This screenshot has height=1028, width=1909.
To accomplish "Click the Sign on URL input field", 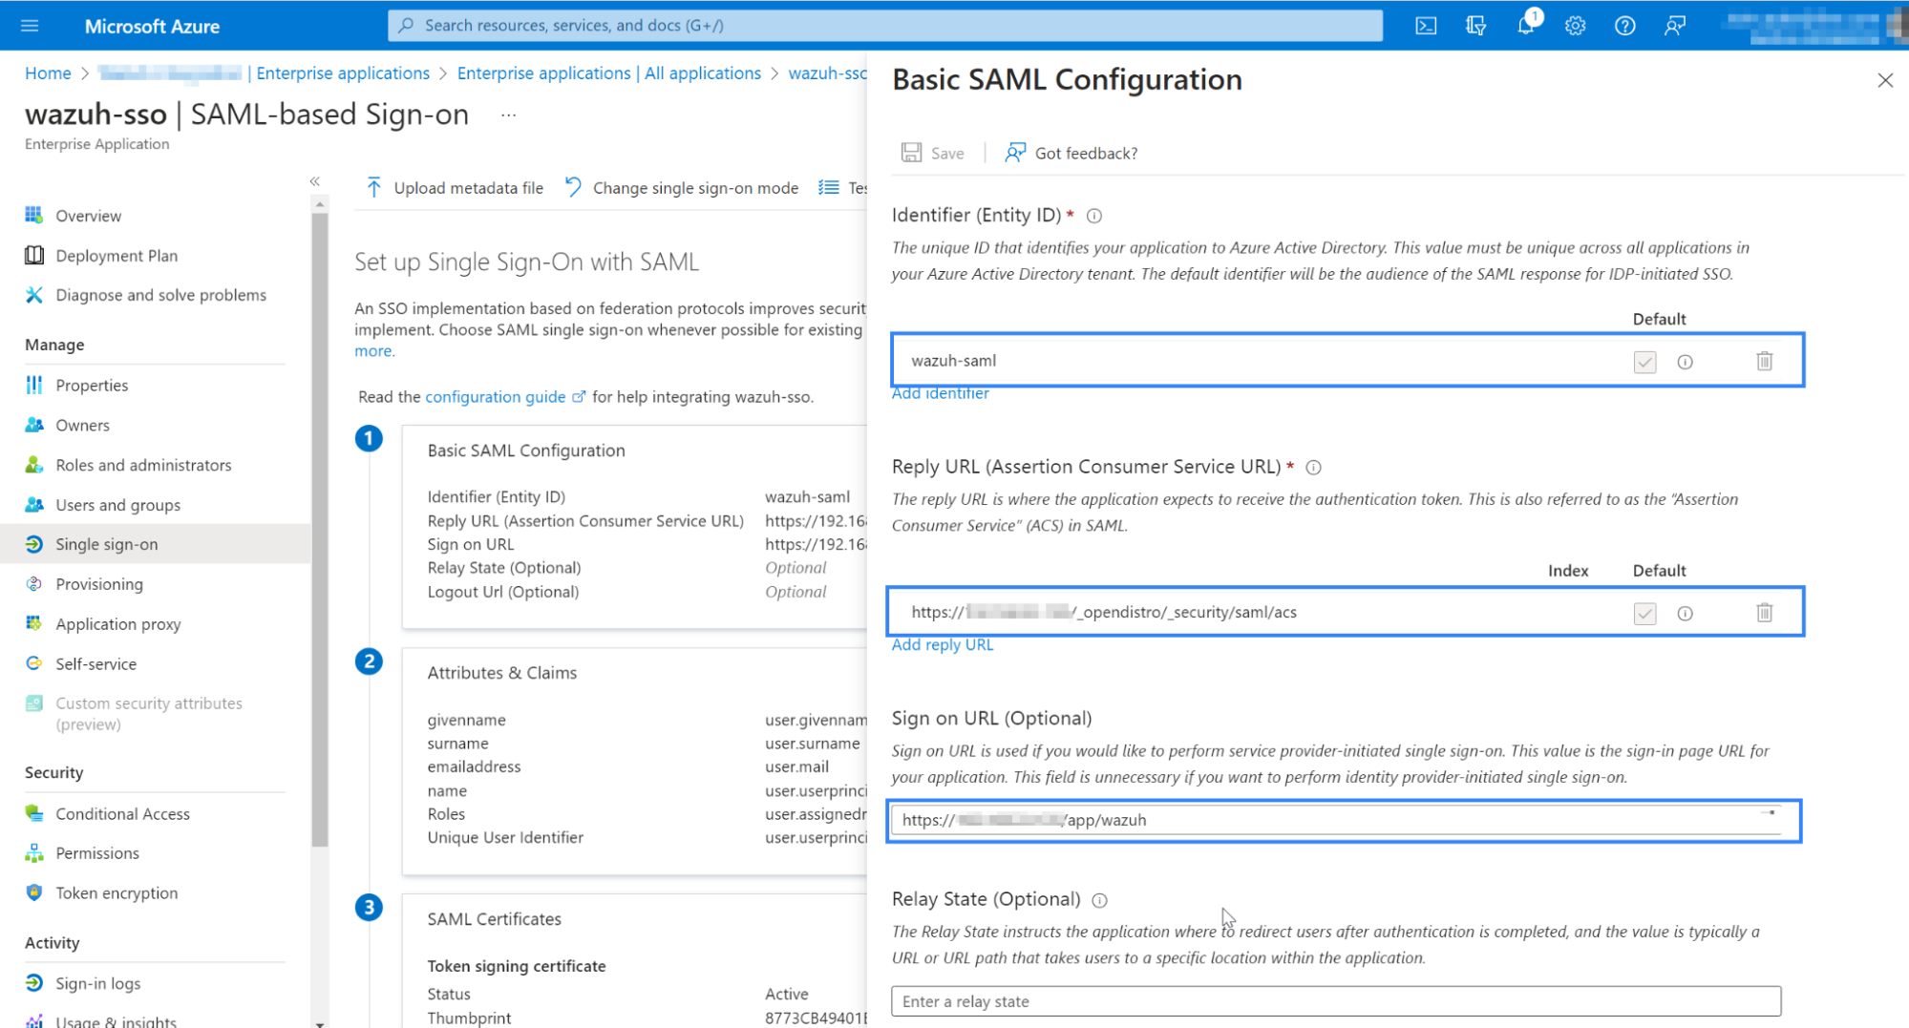I will tap(1335, 820).
